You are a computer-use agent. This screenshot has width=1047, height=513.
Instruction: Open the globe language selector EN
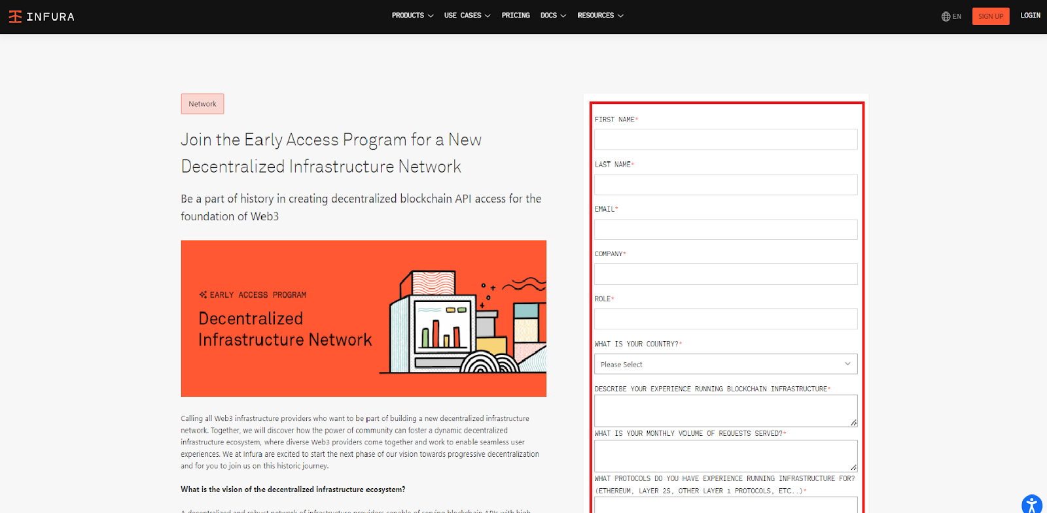[951, 16]
